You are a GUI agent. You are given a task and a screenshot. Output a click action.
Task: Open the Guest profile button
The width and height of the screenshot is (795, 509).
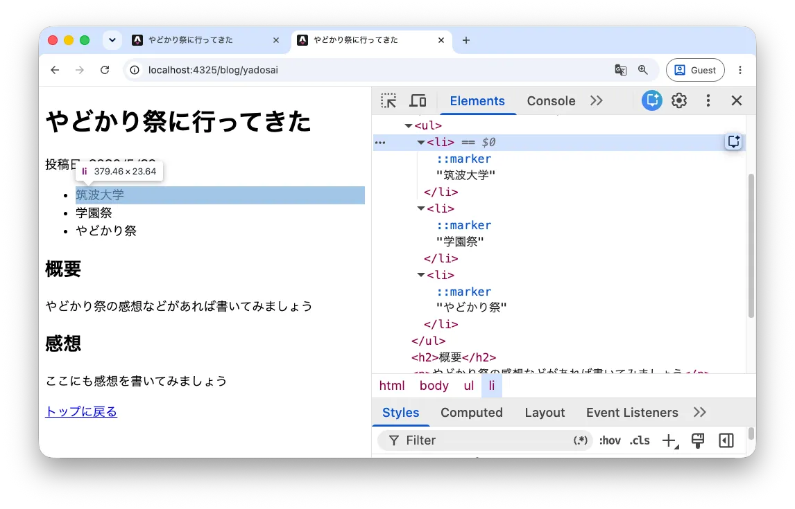point(695,70)
